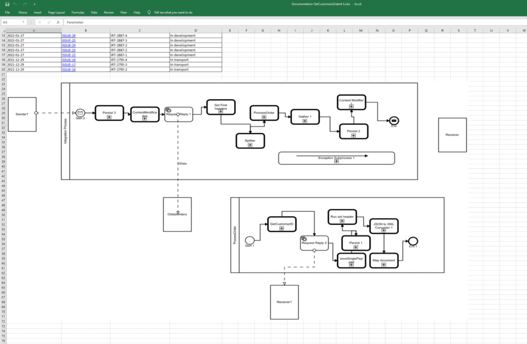
Task: Select the Receiver1 participant box
Action: pos(284,302)
